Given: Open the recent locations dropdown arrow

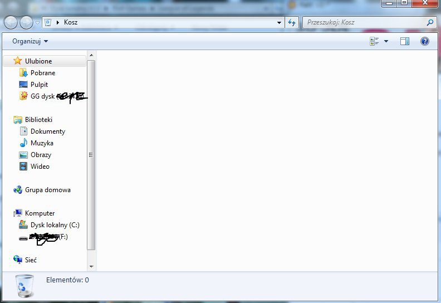Looking at the screenshot, I should click(x=37, y=23).
